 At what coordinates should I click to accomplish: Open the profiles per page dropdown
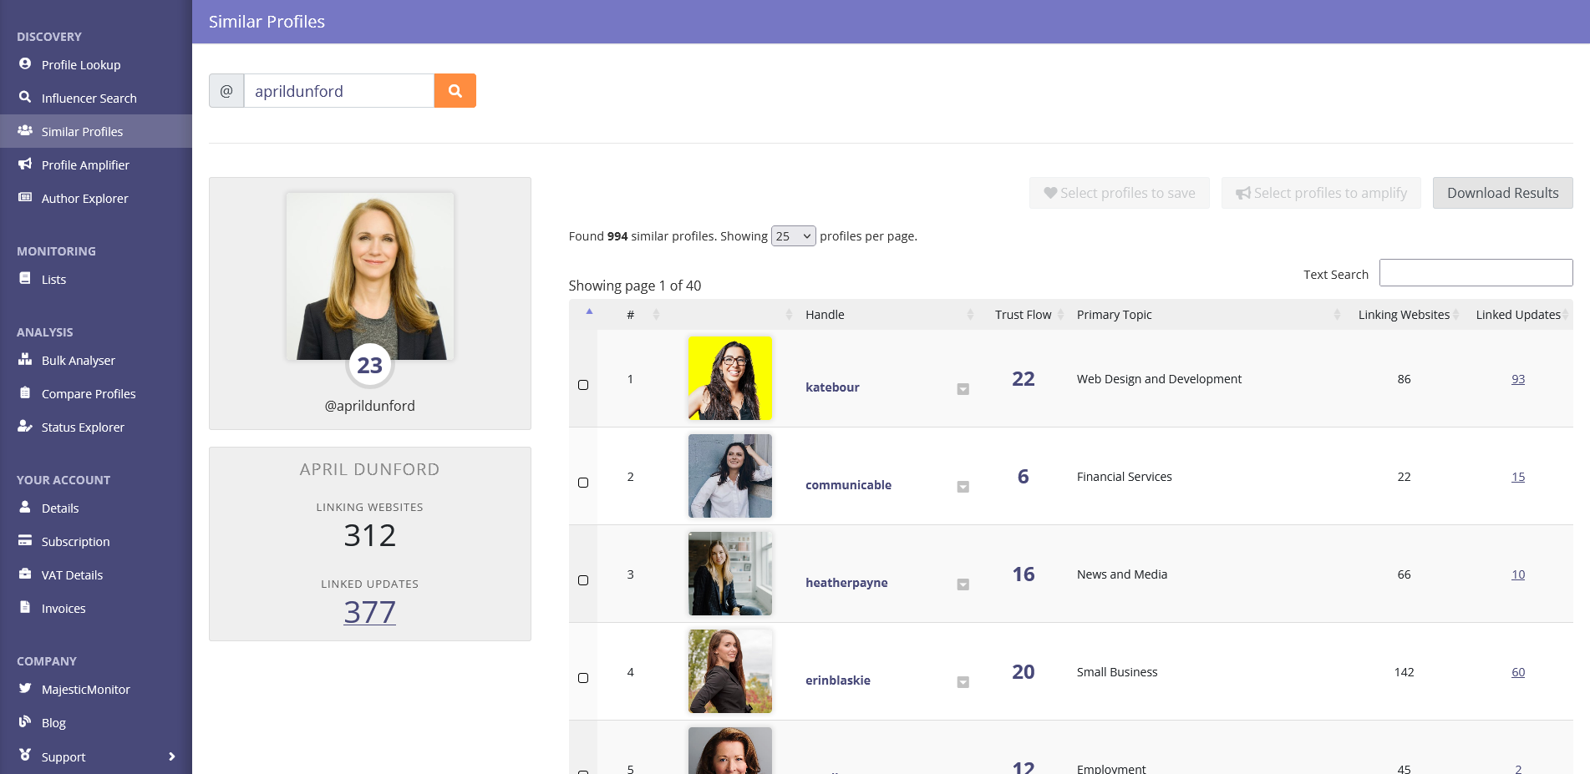point(793,236)
